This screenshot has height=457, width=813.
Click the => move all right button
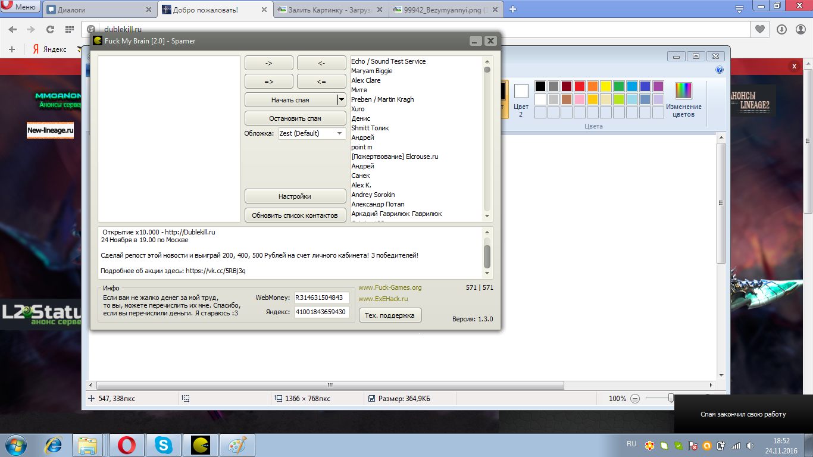click(269, 82)
